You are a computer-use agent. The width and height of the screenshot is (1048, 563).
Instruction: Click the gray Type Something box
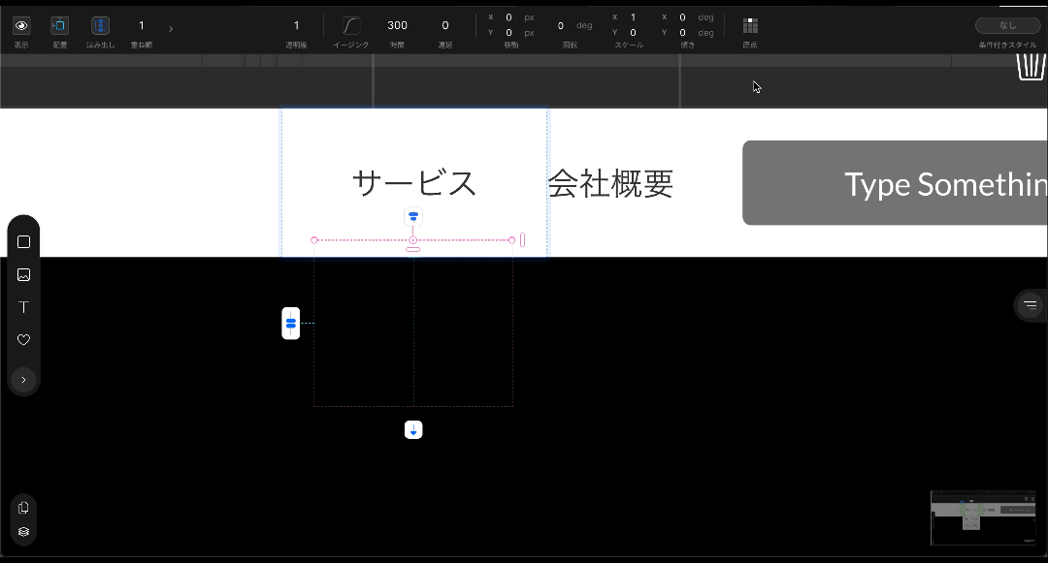coord(895,183)
